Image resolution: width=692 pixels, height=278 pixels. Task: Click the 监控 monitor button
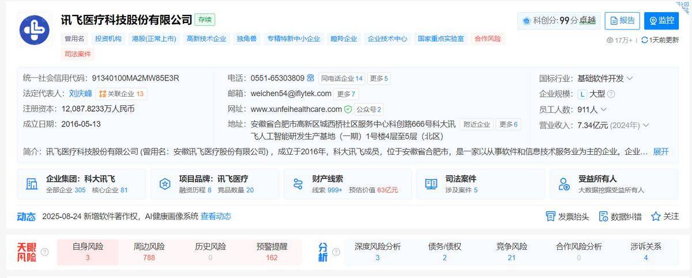(661, 21)
